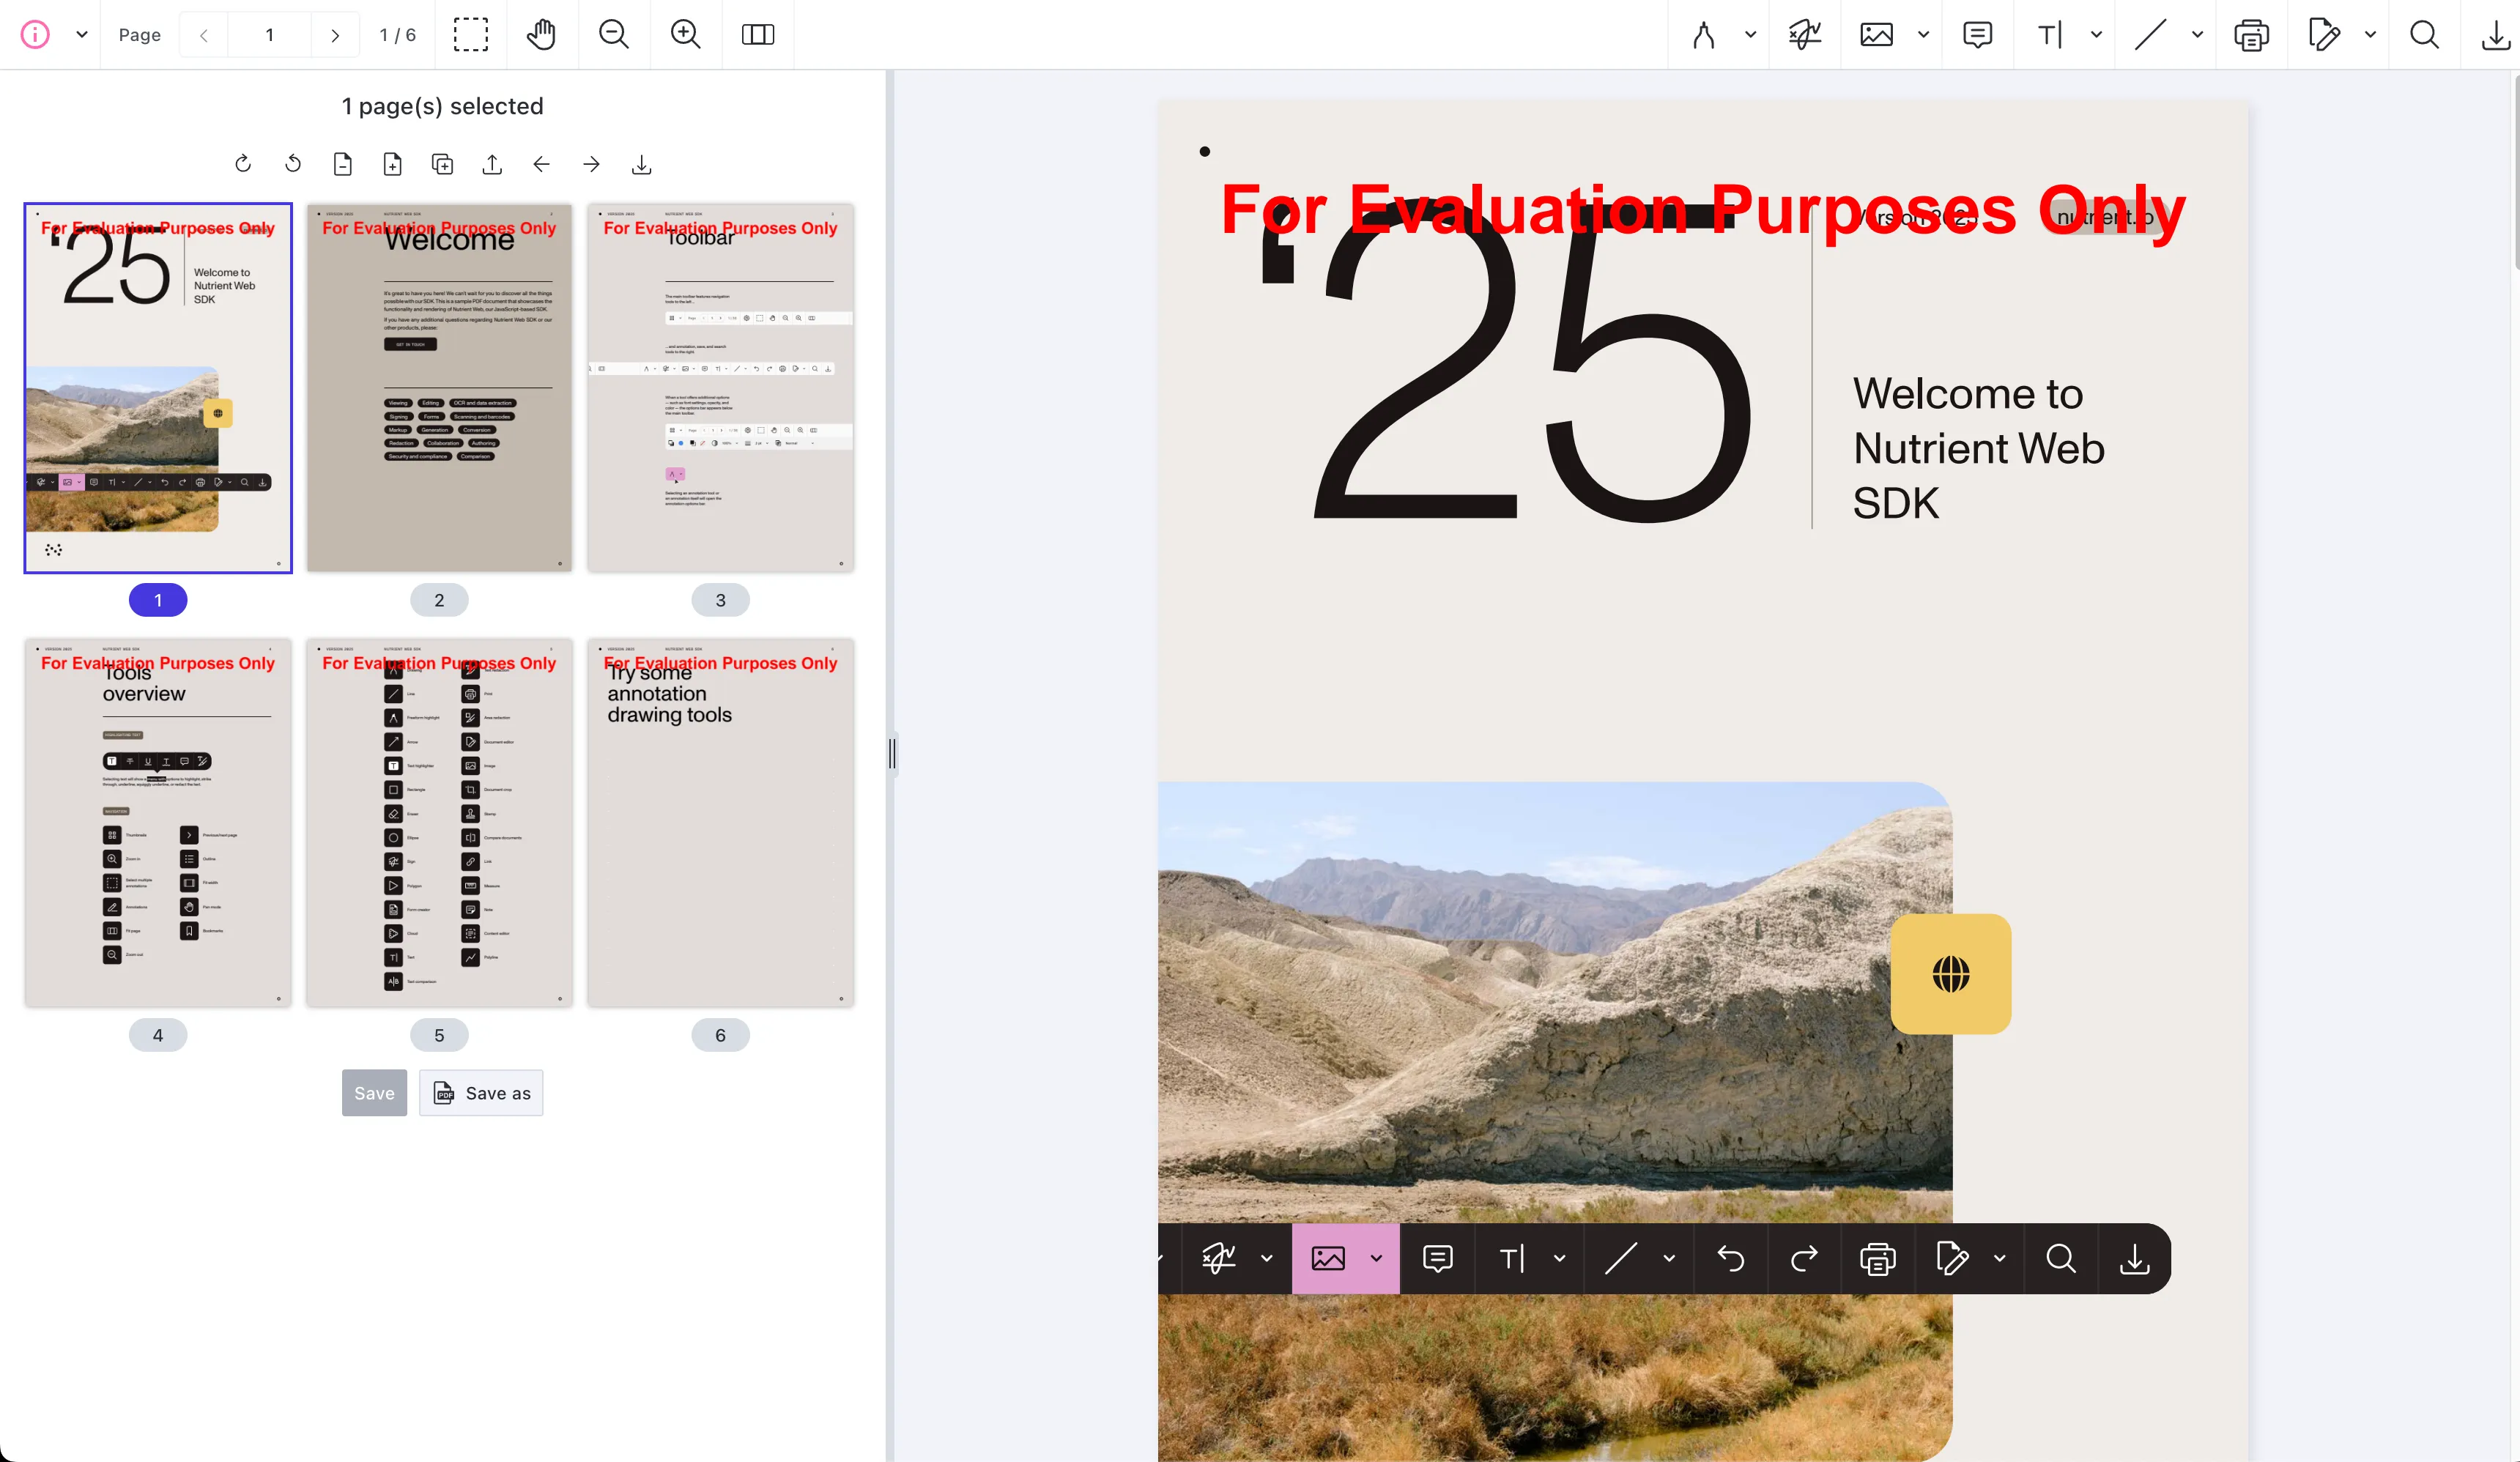This screenshot has height=1462, width=2520.
Task: Open search with the magnifier icon
Action: (2424, 35)
